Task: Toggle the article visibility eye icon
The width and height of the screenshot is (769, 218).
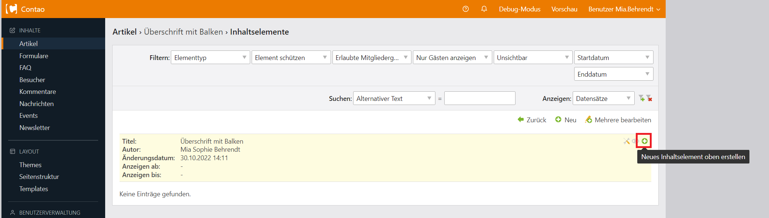Action: (x=635, y=141)
